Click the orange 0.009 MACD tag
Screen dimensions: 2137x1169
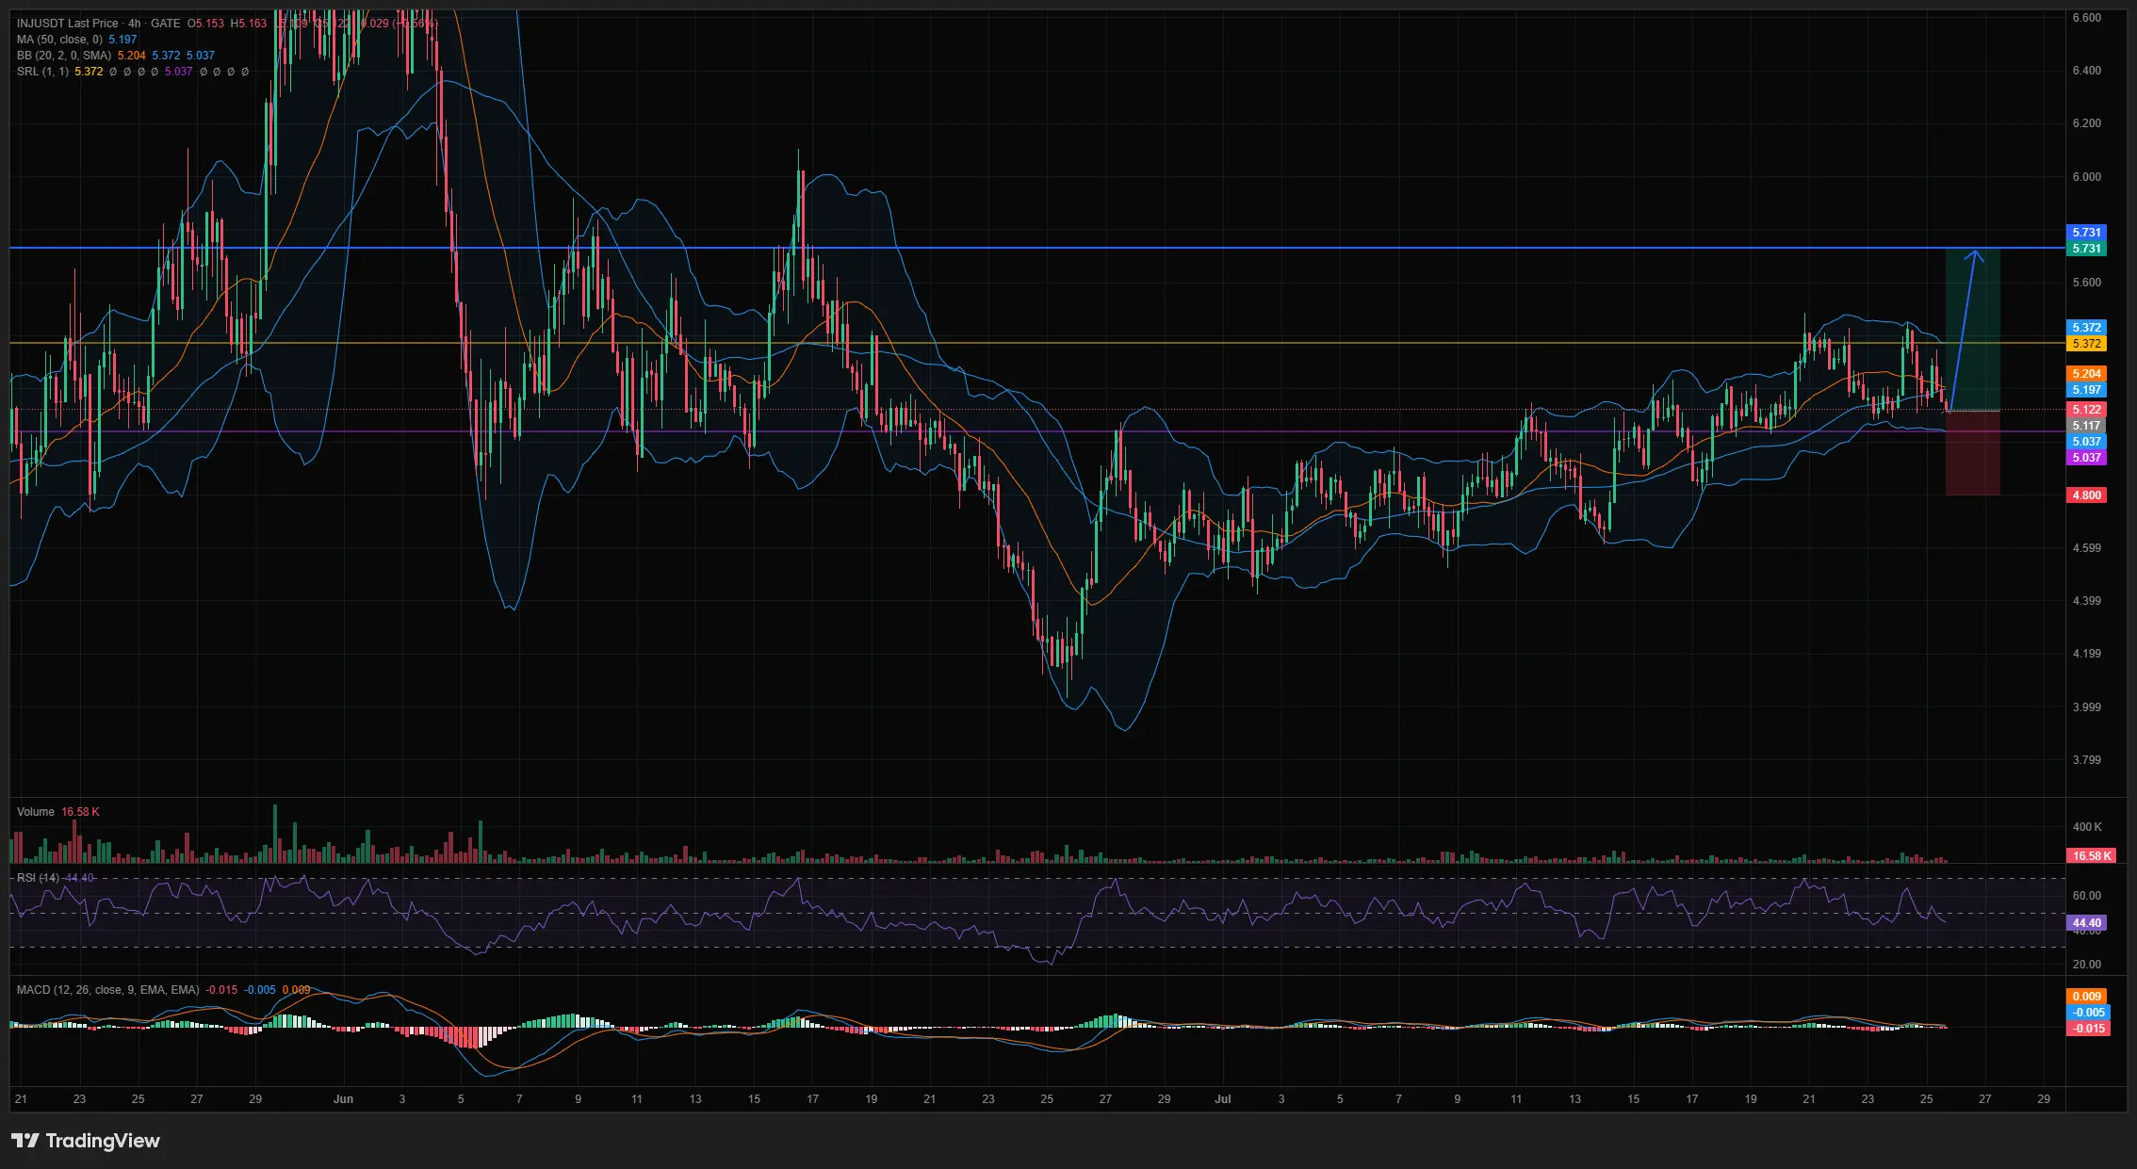pyautogui.click(x=2087, y=997)
